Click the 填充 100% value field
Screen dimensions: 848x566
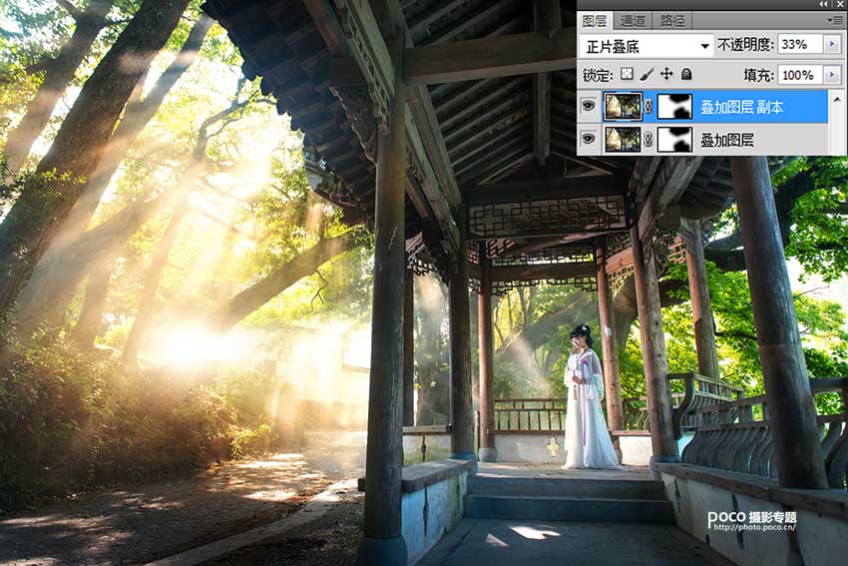tap(798, 75)
